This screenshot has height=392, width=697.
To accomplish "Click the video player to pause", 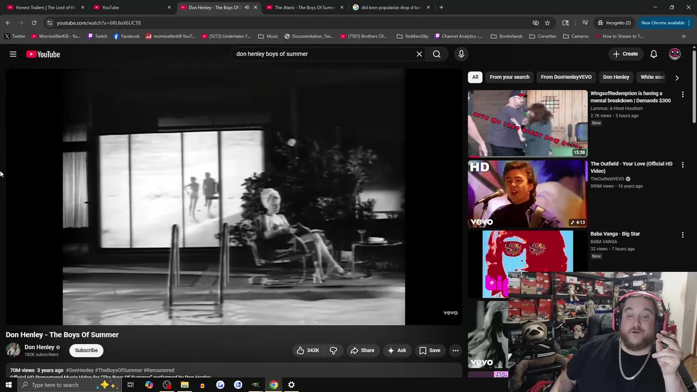I will 234,197.
